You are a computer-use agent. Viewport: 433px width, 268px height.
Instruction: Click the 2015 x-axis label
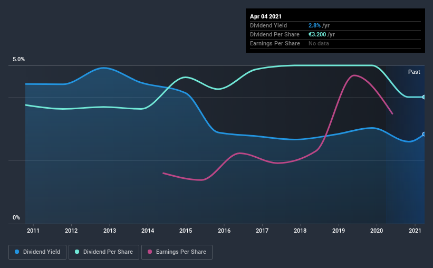186,231
